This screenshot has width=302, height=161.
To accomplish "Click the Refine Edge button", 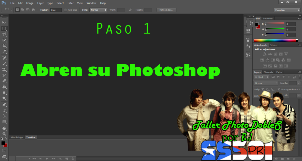I will point(166,10).
